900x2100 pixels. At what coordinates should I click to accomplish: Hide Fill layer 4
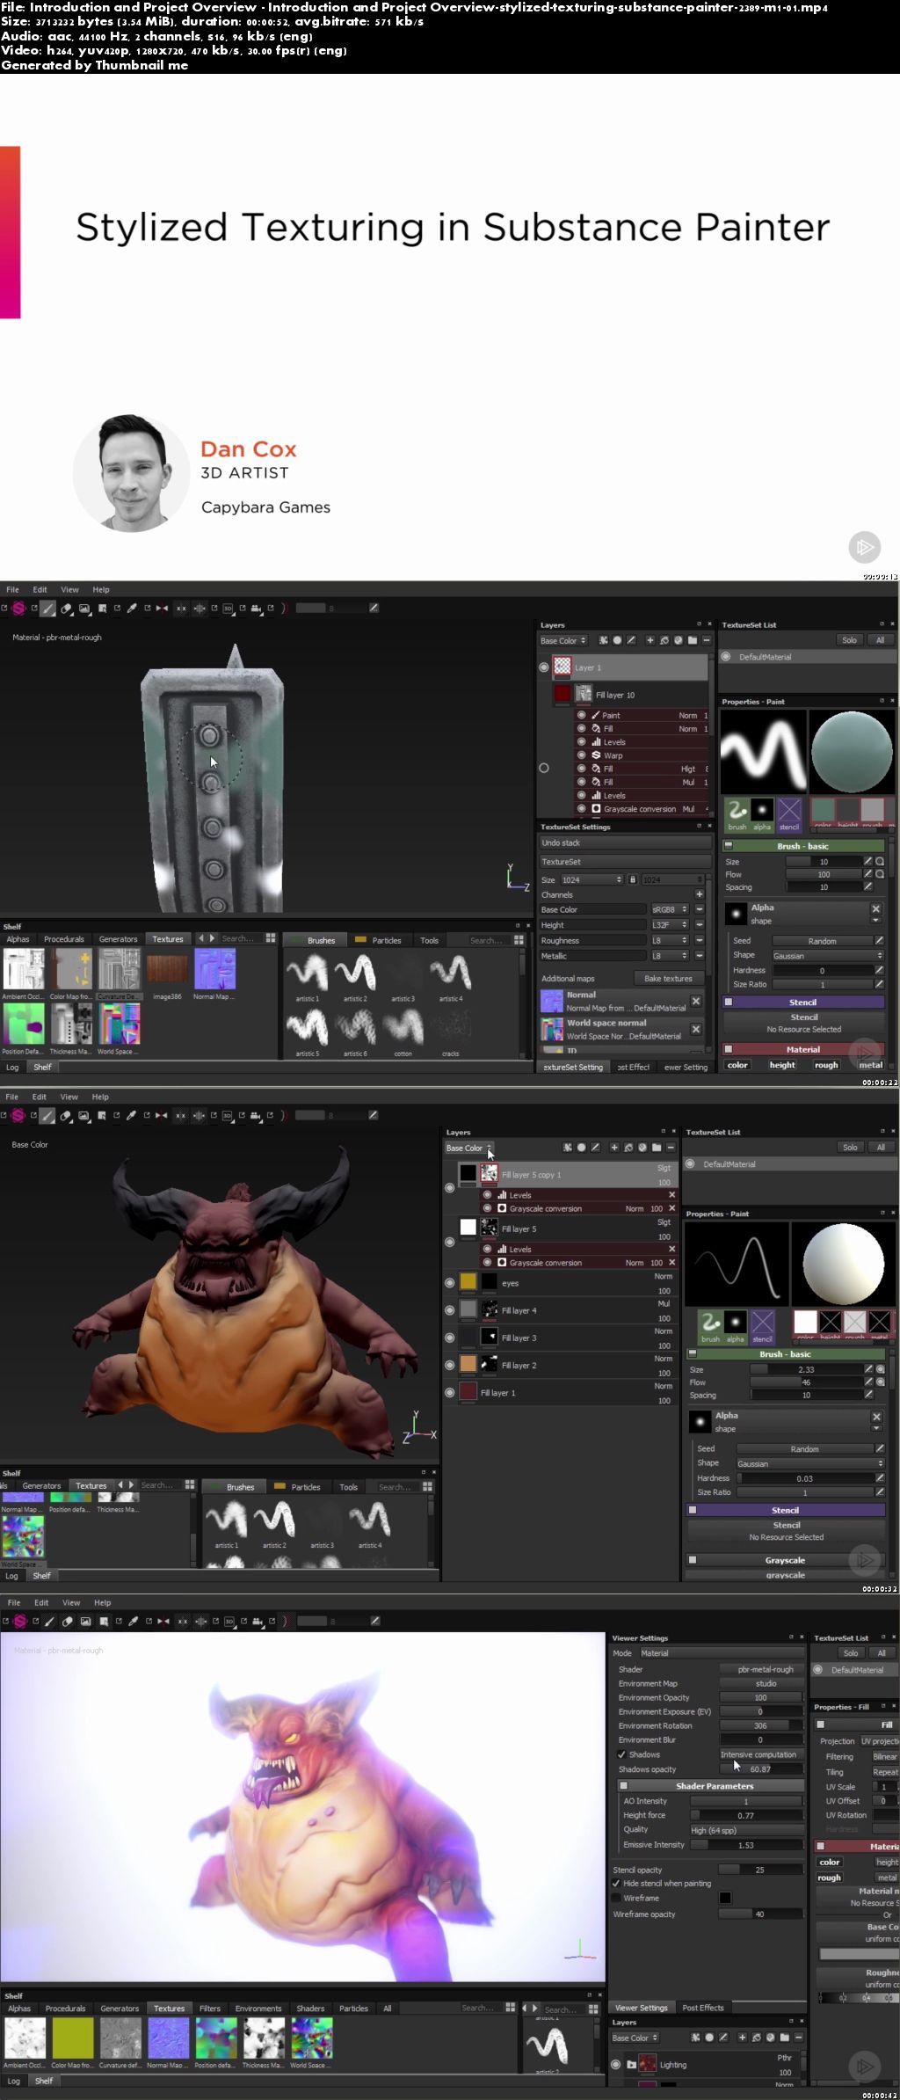[x=450, y=1309]
